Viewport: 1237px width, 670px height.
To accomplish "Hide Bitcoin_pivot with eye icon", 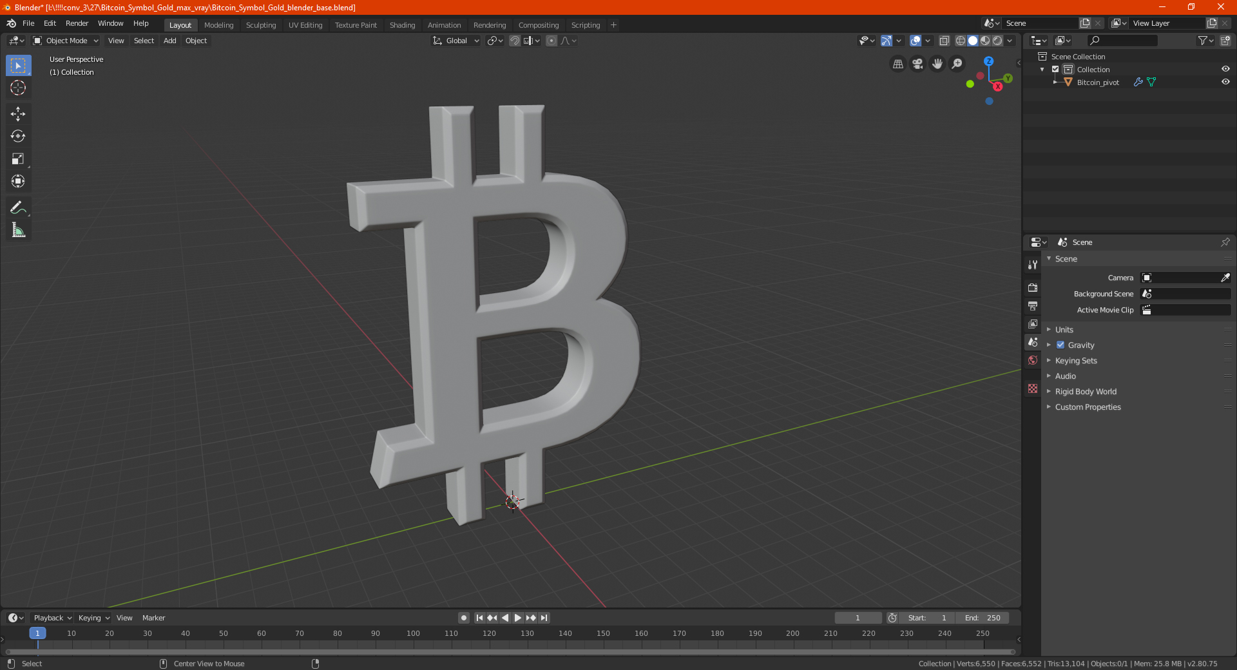I will coord(1225,82).
